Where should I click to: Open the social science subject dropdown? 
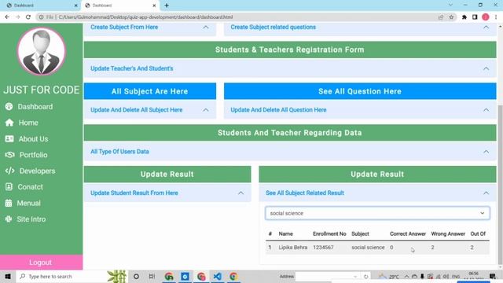[x=377, y=213]
